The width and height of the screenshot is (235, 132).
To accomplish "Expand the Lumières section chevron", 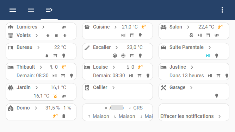I will point(43,27).
